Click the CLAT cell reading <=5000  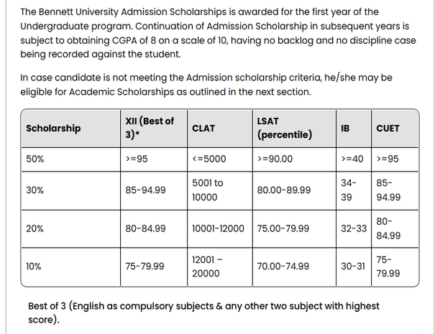pos(209,159)
